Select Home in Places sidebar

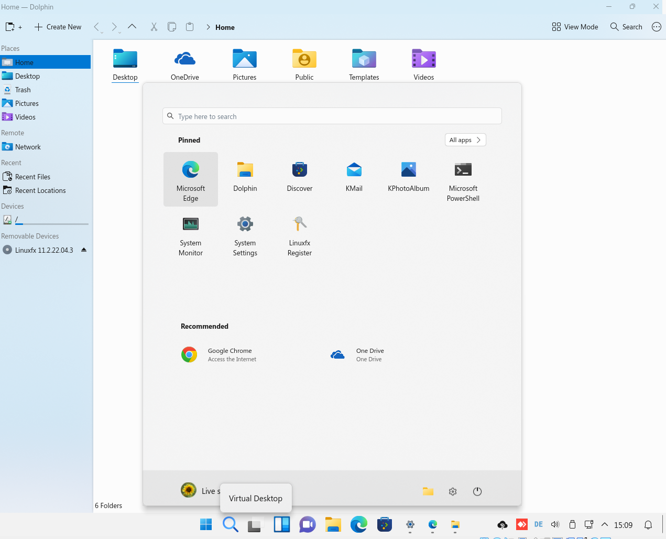tap(45, 62)
